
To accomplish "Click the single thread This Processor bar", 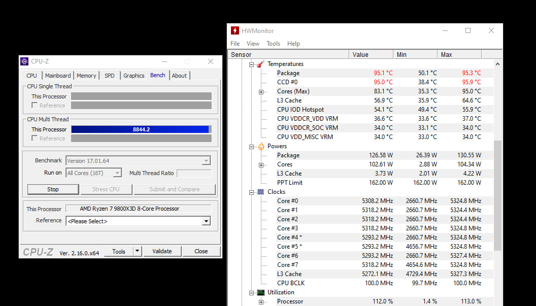I will [x=141, y=96].
